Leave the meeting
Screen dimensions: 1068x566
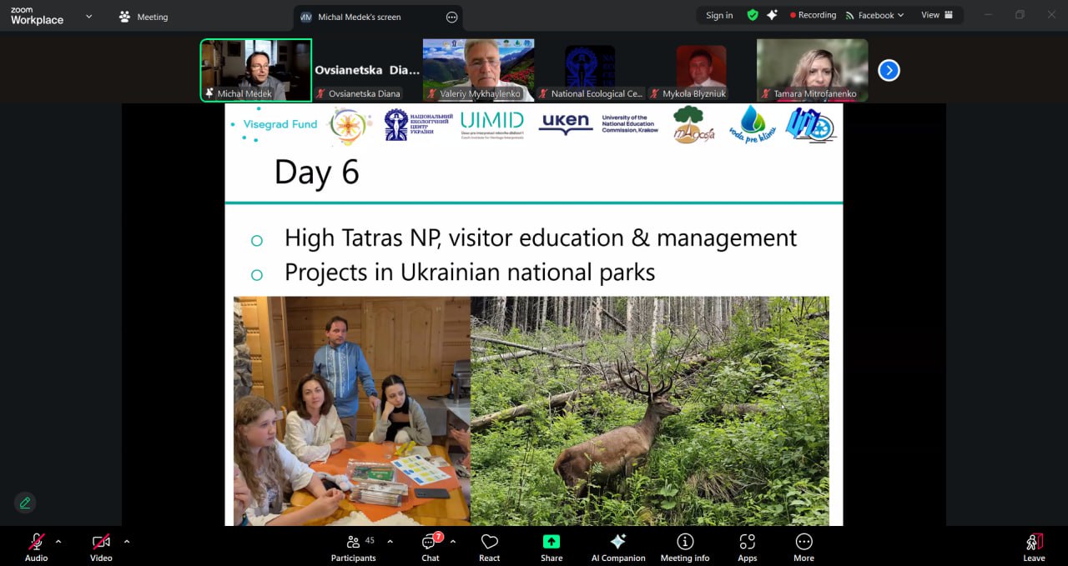(x=1034, y=547)
